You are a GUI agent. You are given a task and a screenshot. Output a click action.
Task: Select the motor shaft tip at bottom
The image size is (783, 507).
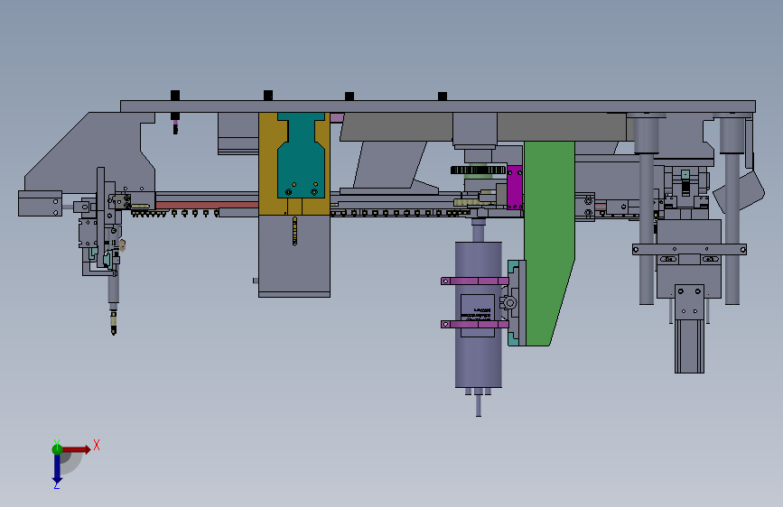point(479,406)
